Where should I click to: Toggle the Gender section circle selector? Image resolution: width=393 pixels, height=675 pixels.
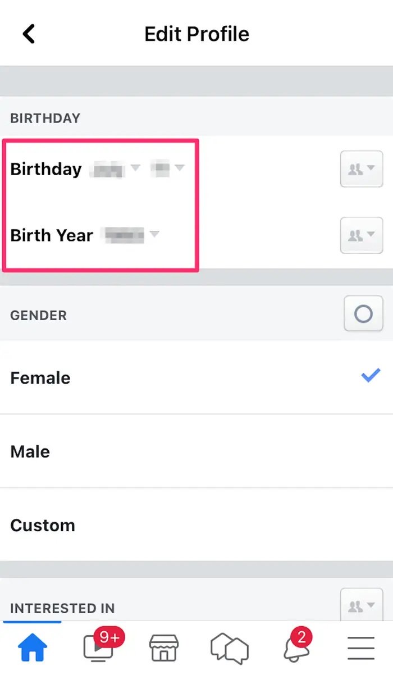363,313
